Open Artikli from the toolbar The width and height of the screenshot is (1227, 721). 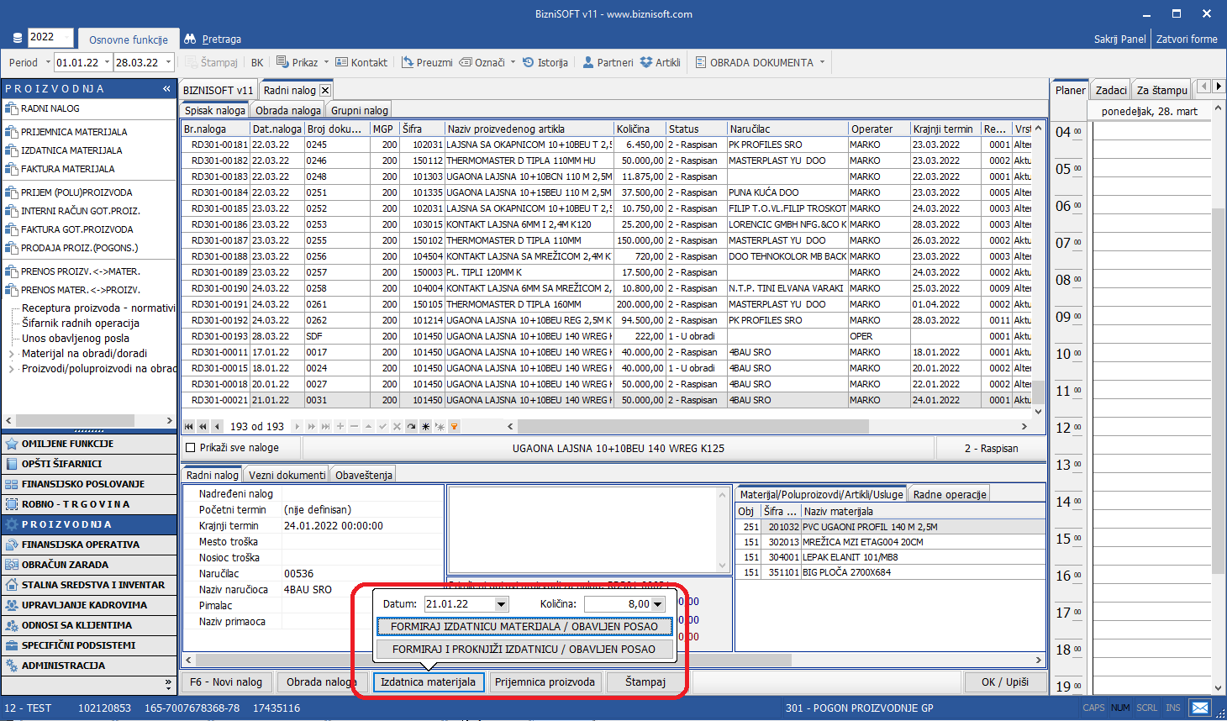coord(661,62)
